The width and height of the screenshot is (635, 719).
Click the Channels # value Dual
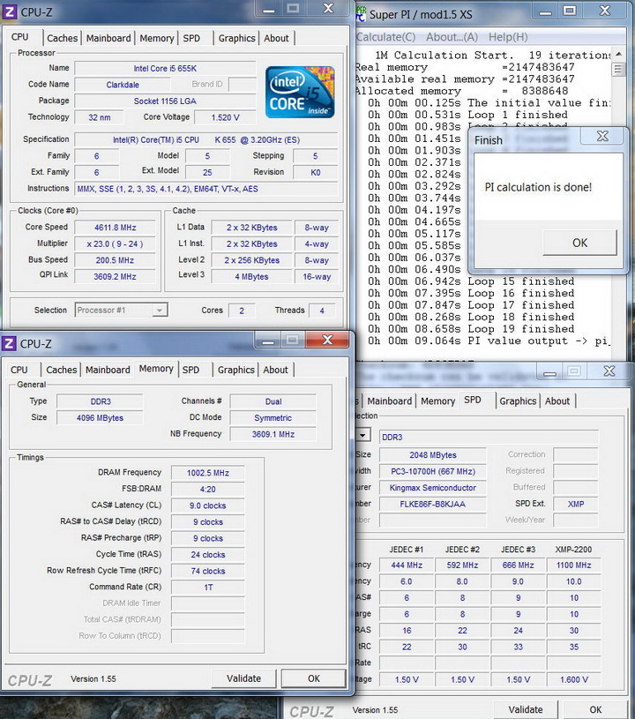[273, 401]
